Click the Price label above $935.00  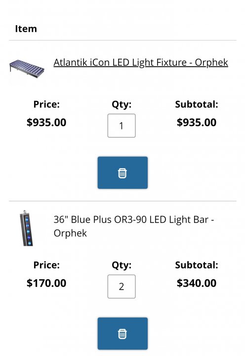(46, 104)
